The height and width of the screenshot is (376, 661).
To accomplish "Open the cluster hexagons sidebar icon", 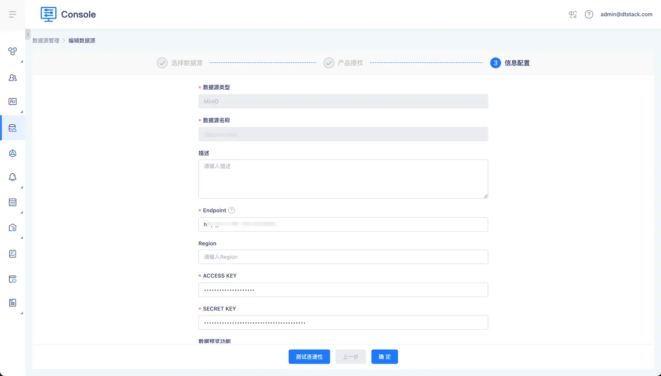I will [x=12, y=51].
